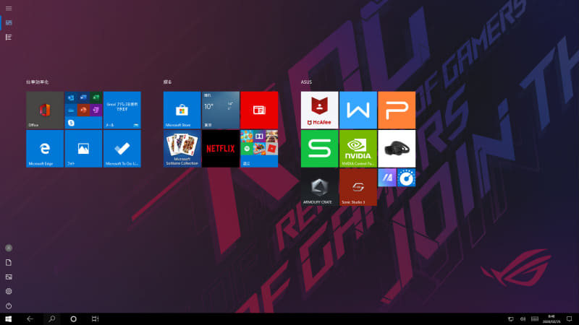The height and width of the screenshot is (325, 579).
Task: Click the taskbar Back arrow
Action: 30,319
